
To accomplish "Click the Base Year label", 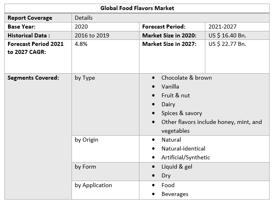I will click(22, 27).
